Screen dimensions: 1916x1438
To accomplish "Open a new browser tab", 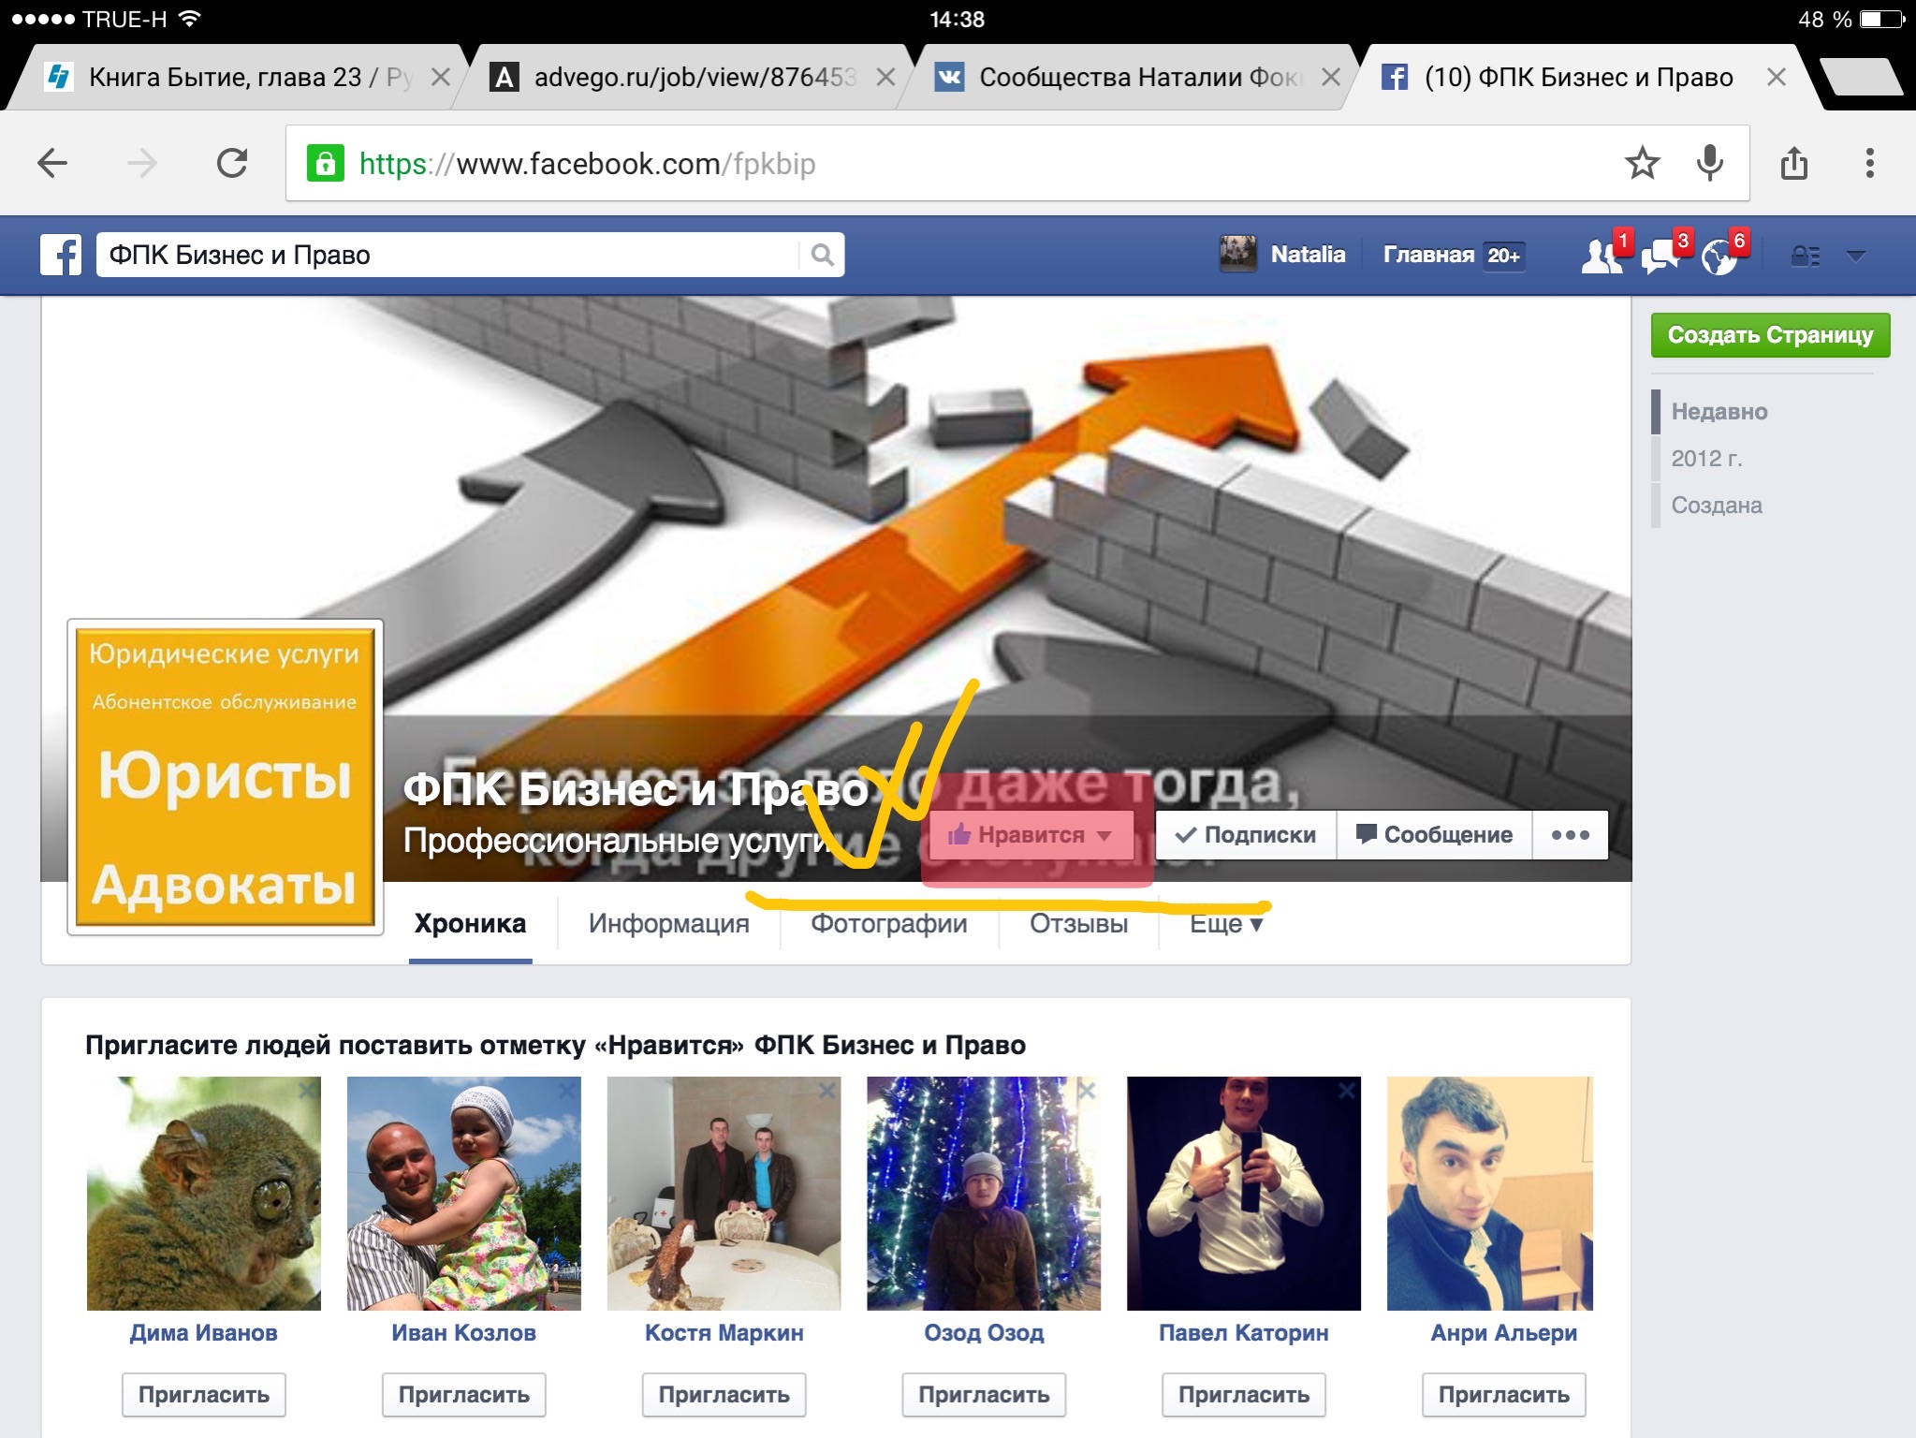I will (x=1860, y=77).
